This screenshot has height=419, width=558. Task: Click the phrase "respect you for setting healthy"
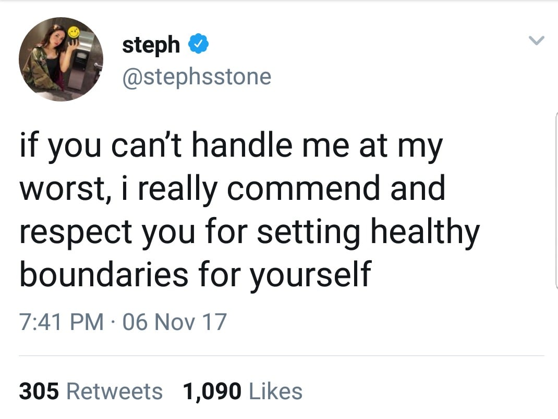point(249,232)
